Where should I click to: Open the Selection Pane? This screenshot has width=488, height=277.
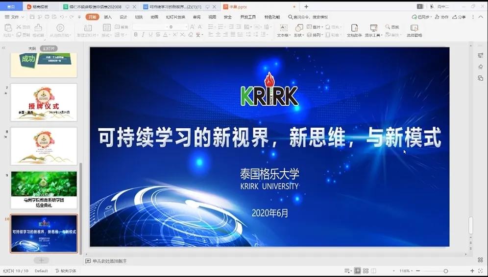[x=414, y=30]
